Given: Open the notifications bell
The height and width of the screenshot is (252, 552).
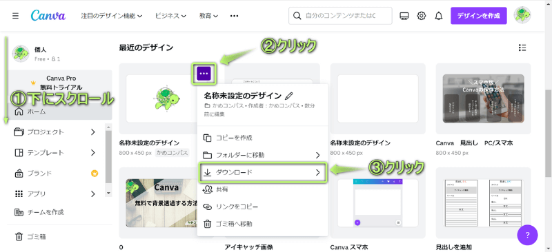Looking at the screenshot, I should [x=439, y=16].
